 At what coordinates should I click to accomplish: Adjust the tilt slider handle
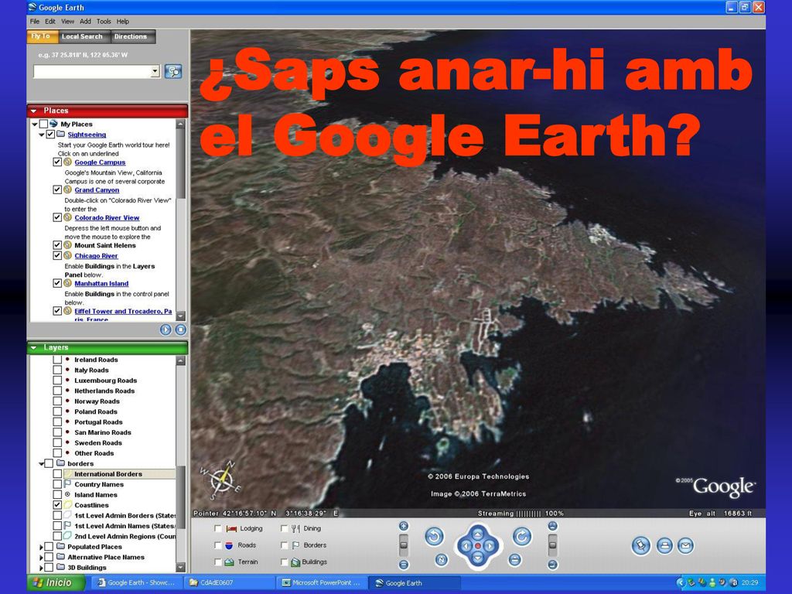[x=552, y=545]
